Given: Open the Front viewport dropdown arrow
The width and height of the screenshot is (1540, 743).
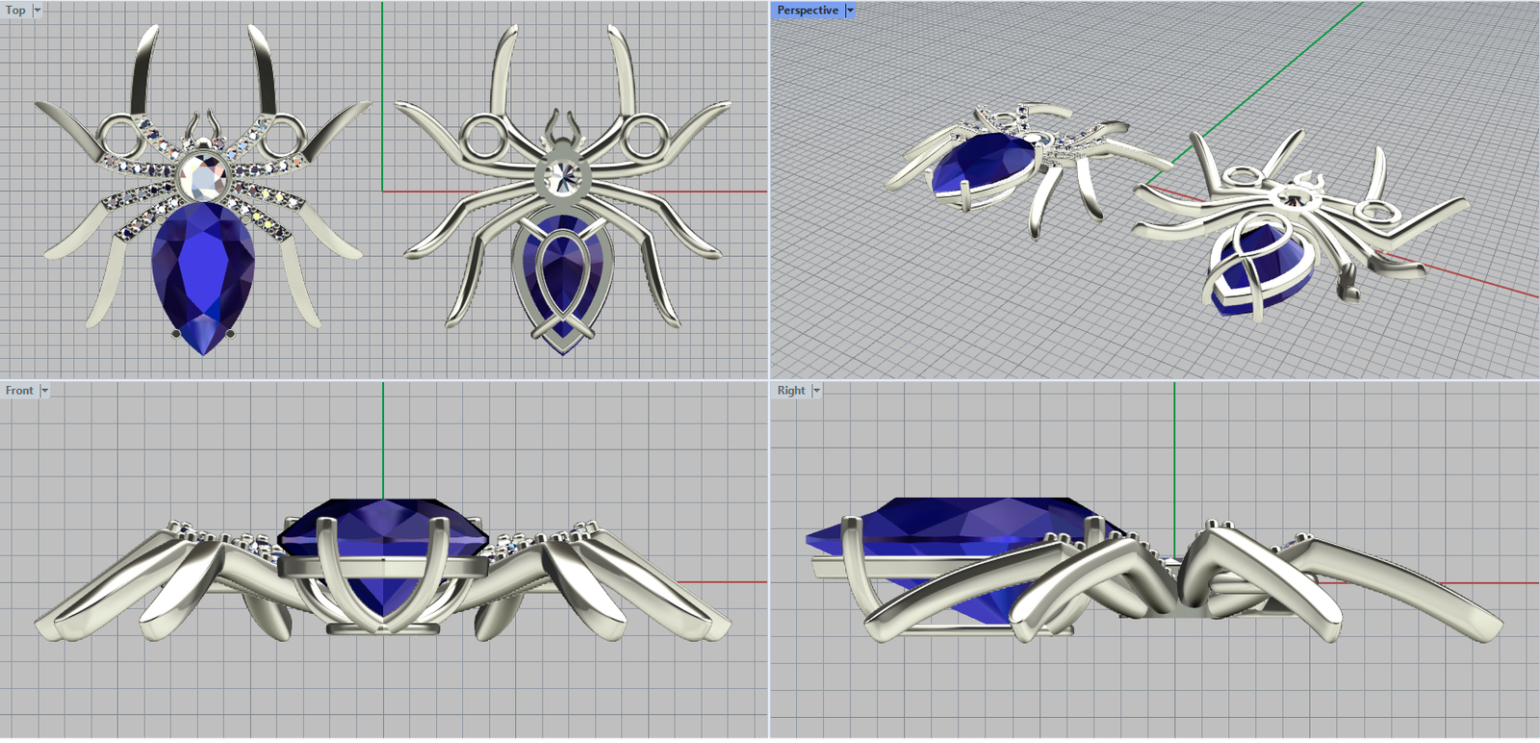Looking at the screenshot, I should [44, 391].
